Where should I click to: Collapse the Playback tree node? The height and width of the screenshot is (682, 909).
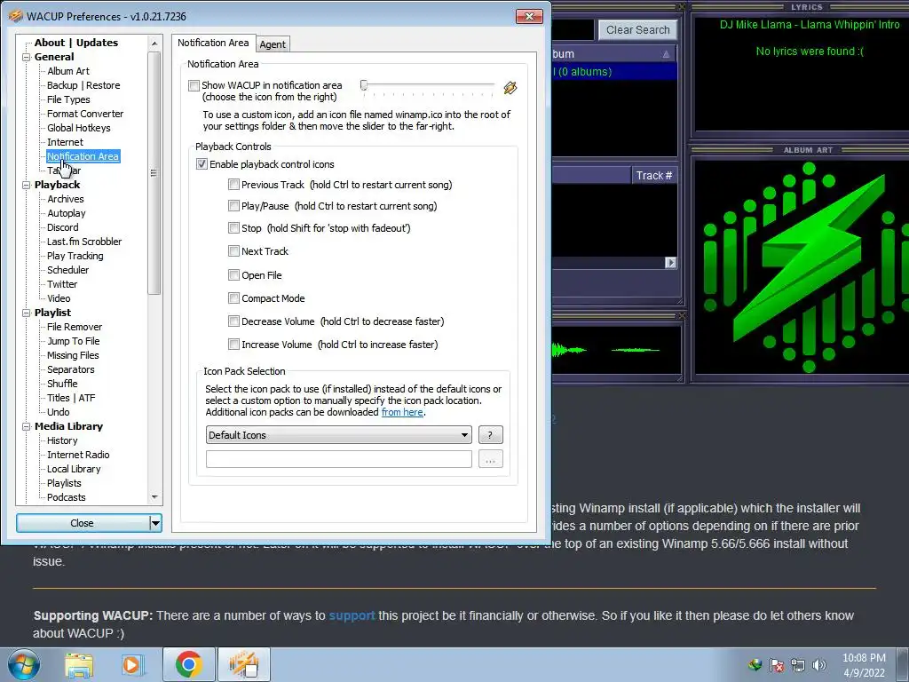pyautogui.click(x=26, y=185)
